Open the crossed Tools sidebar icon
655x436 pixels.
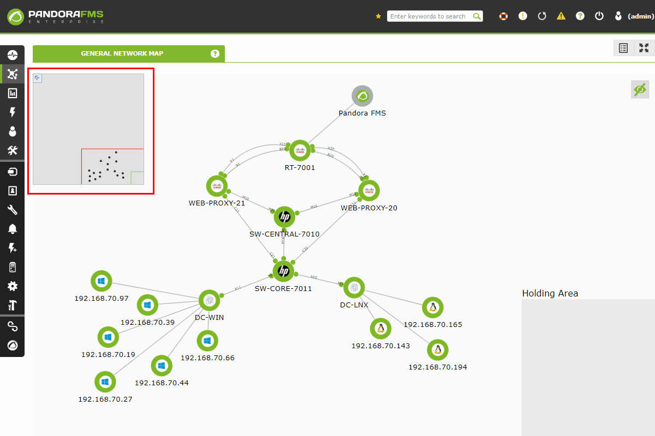coord(13,150)
